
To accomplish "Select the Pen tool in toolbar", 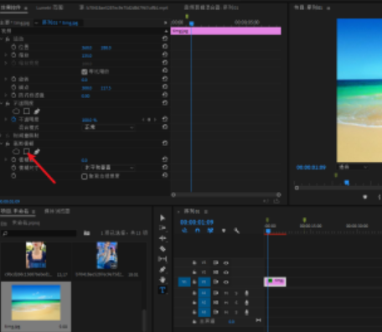I will [163, 269].
